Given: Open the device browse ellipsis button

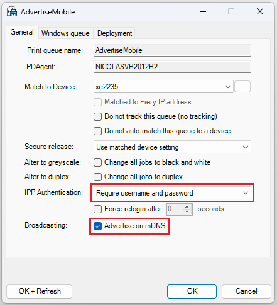Looking at the screenshot, I should click(x=242, y=87).
